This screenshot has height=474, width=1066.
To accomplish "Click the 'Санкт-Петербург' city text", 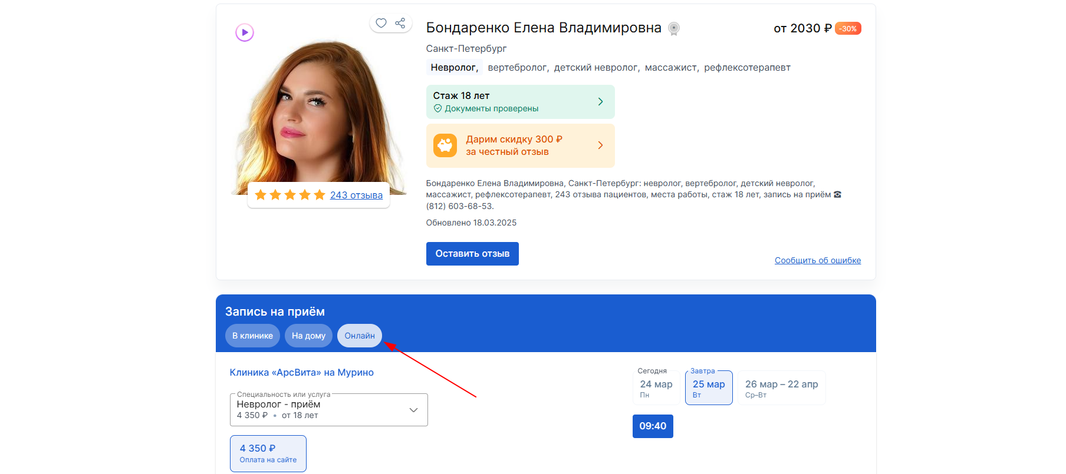I will [x=466, y=48].
